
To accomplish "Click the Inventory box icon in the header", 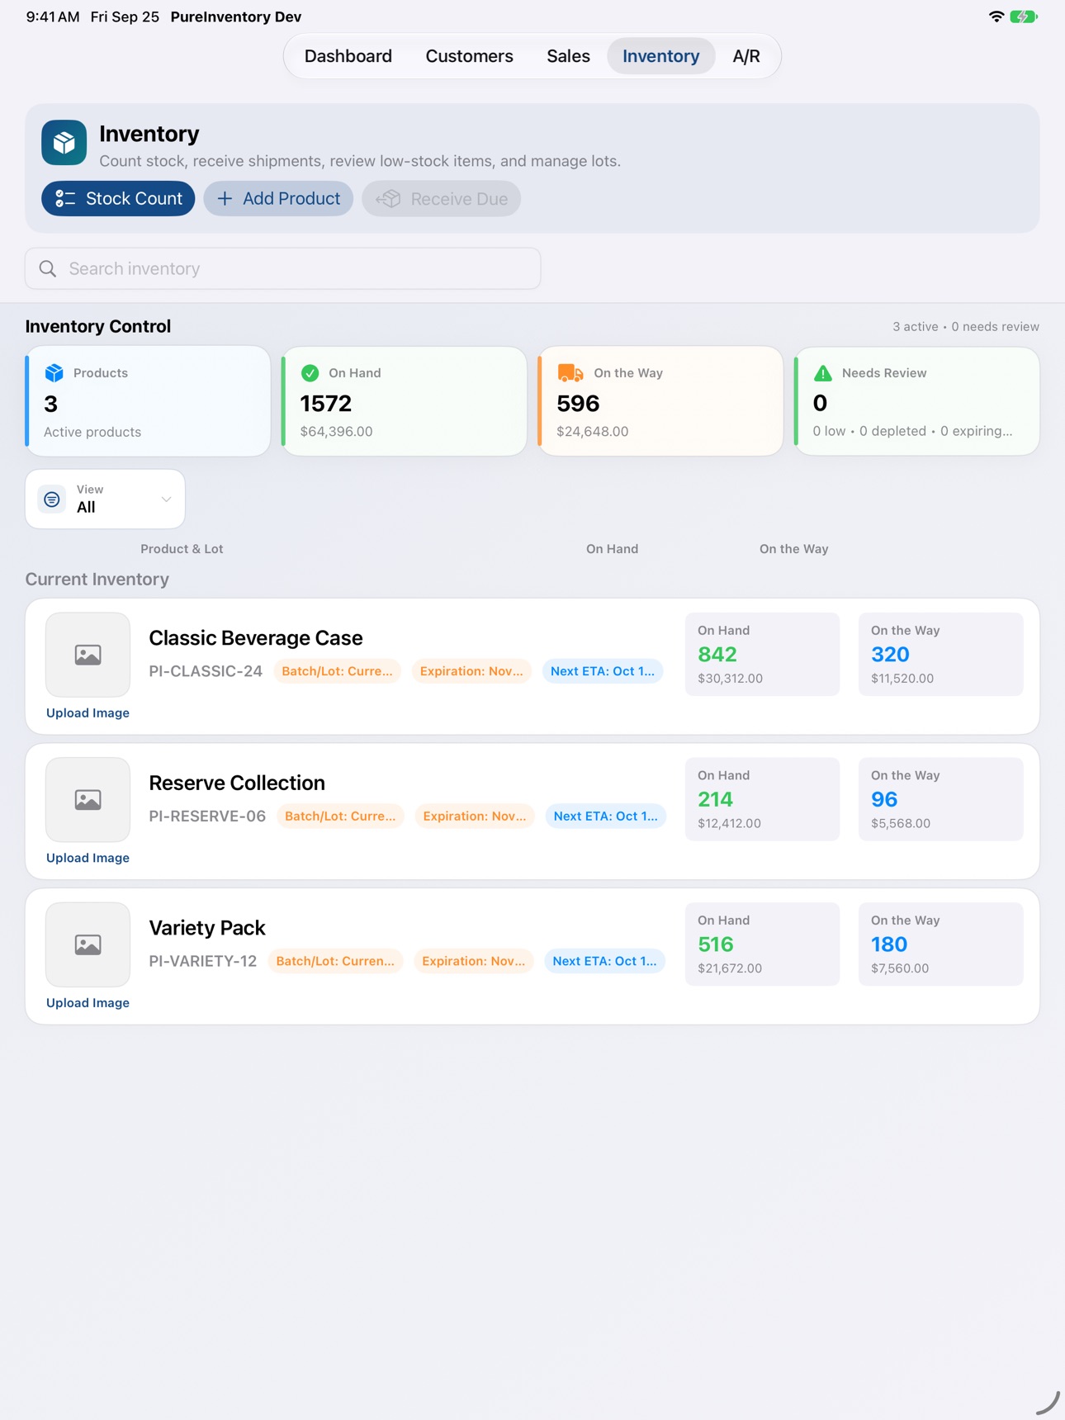I will pos(64,143).
